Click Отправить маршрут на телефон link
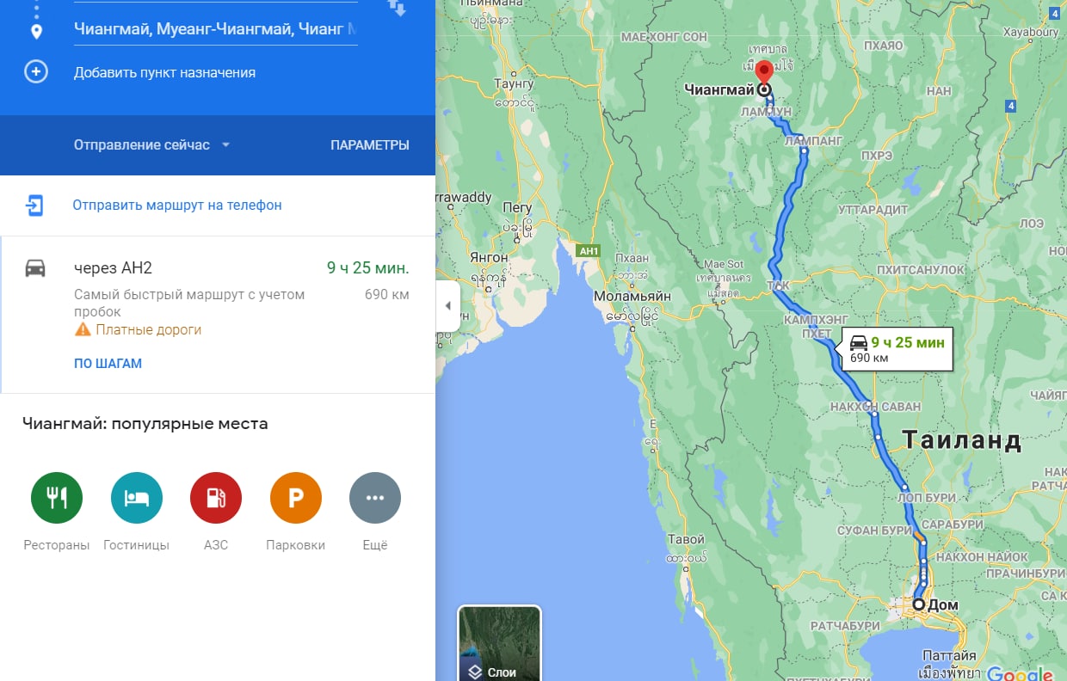 click(x=177, y=206)
